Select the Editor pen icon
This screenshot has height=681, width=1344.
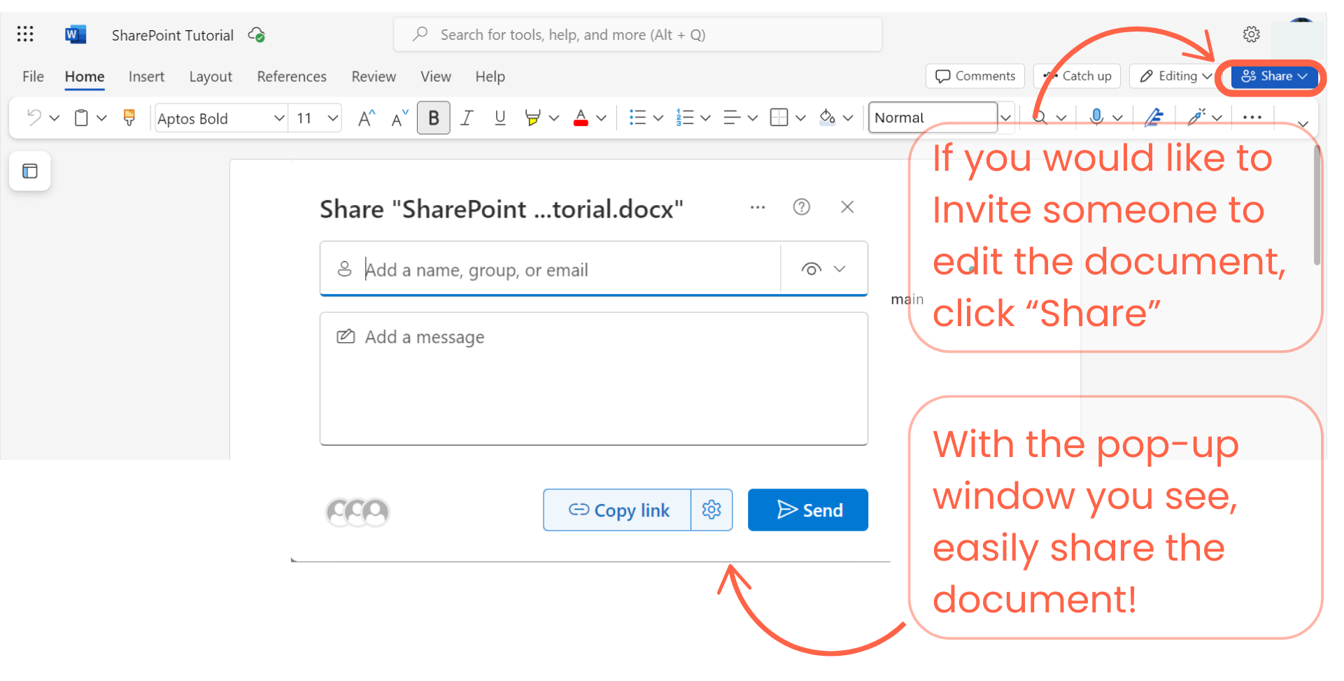pyautogui.click(x=1154, y=118)
